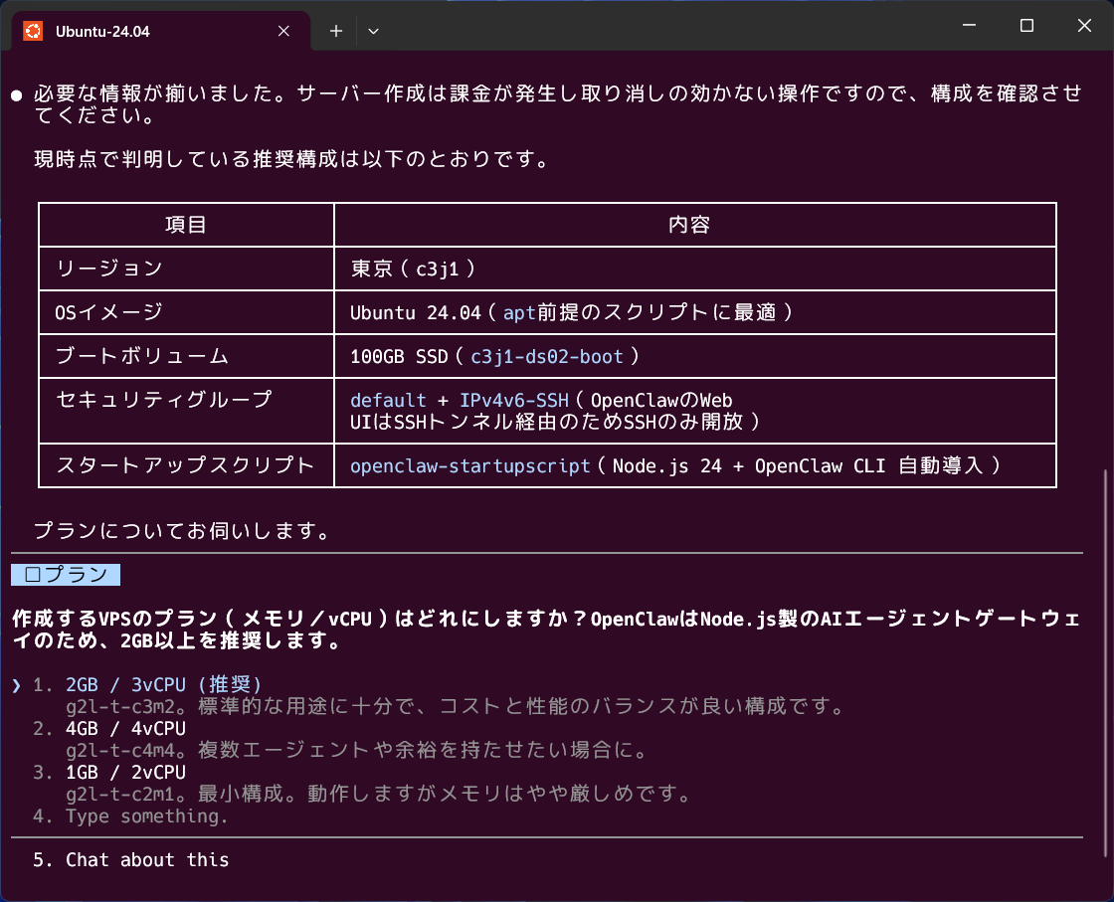Close the terminal window
The height and width of the screenshot is (902, 1114).
click(1084, 26)
